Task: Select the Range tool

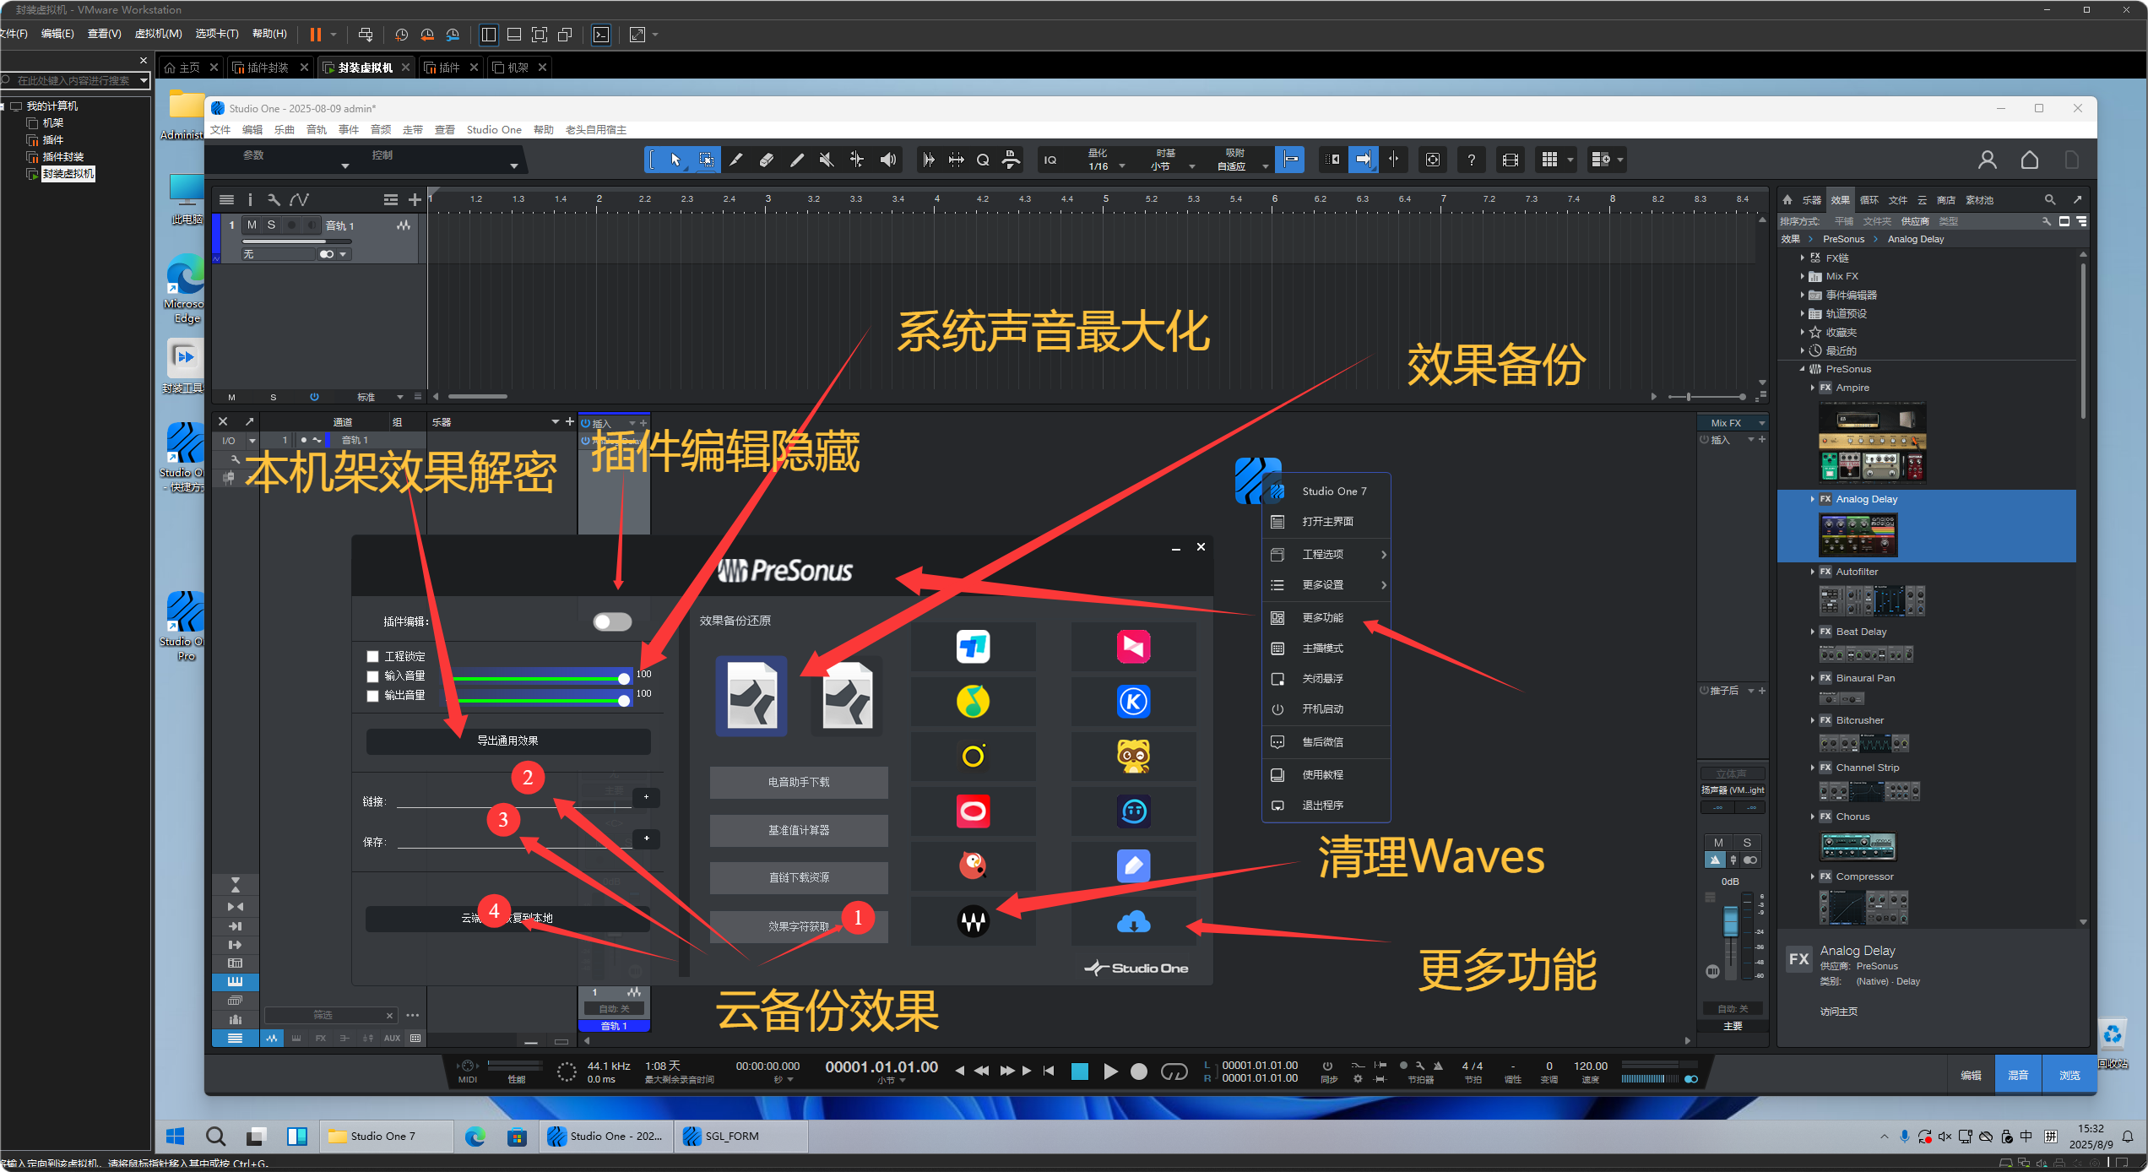Action: coord(706,160)
